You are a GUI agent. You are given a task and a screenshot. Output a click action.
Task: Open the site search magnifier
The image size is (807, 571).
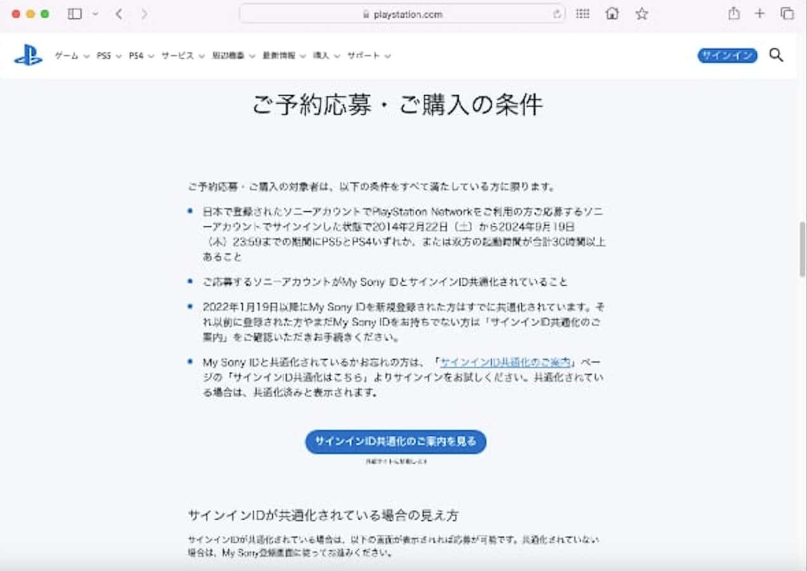(776, 55)
